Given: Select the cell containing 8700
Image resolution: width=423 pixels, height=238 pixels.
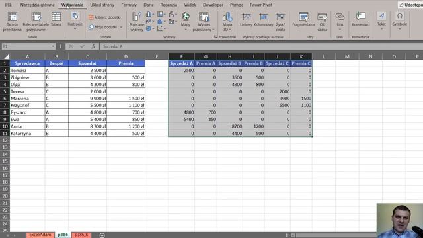Looking at the screenshot, I should (229, 126).
